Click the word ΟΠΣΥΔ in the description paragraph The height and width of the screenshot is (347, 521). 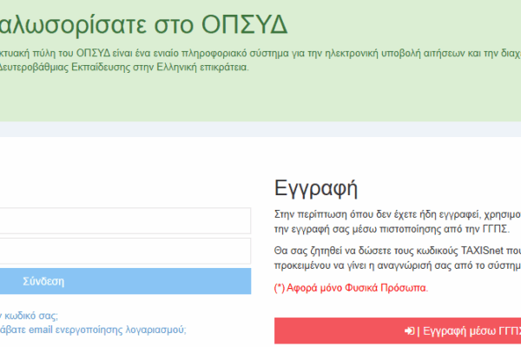89,52
